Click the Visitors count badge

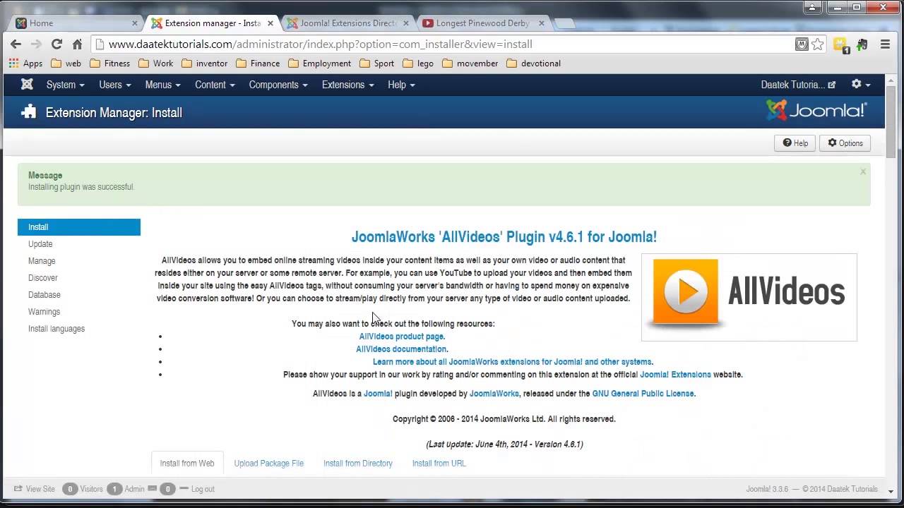tap(70, 489)
